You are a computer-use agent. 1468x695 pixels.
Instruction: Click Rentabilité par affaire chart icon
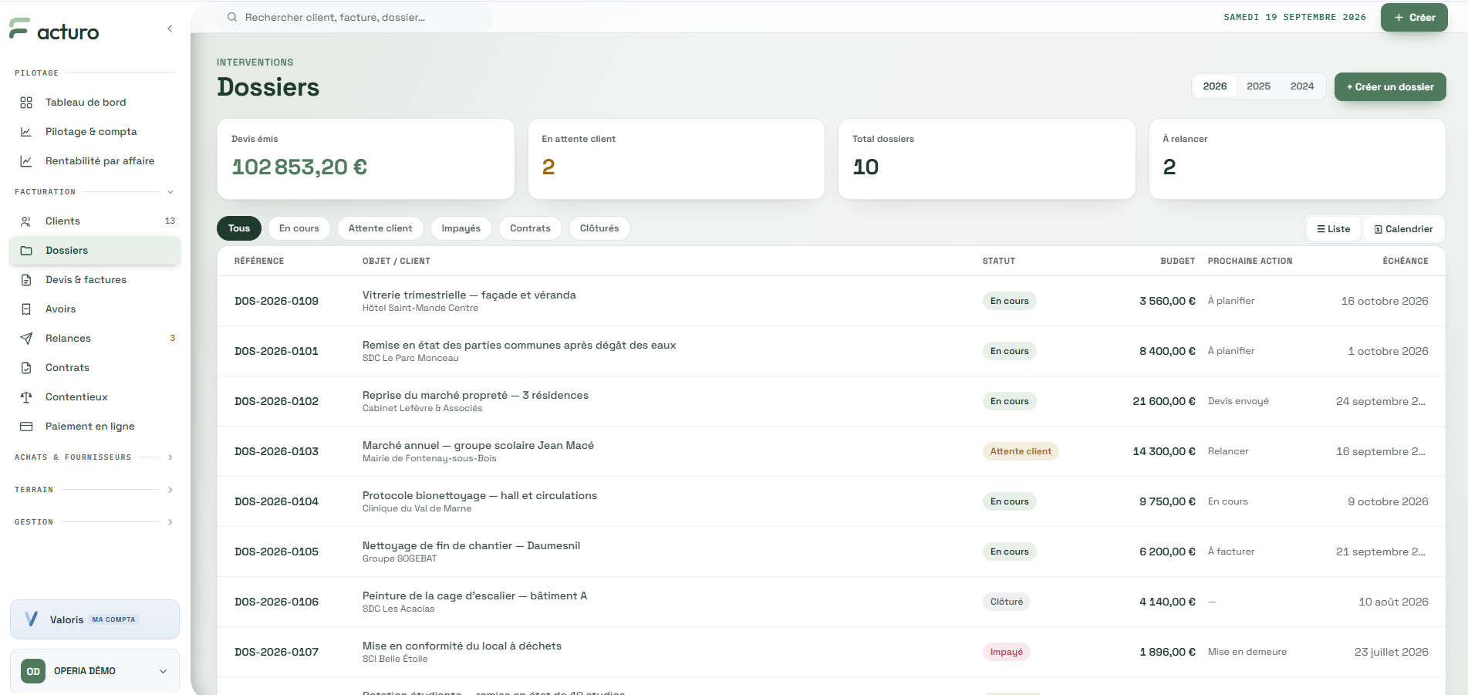[x=26, y=161]
